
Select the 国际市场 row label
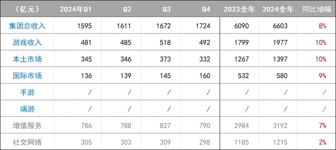(27, 76)
